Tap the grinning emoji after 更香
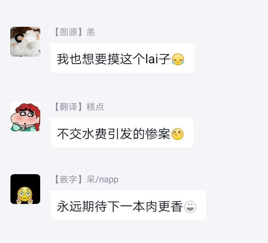 [x=190, y=207]
